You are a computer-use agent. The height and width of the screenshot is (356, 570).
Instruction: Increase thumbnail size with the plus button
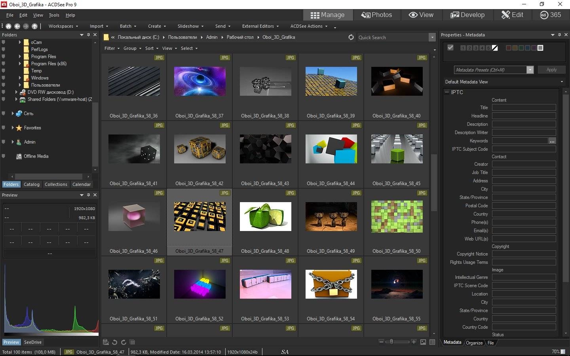(x=414, y=342)
